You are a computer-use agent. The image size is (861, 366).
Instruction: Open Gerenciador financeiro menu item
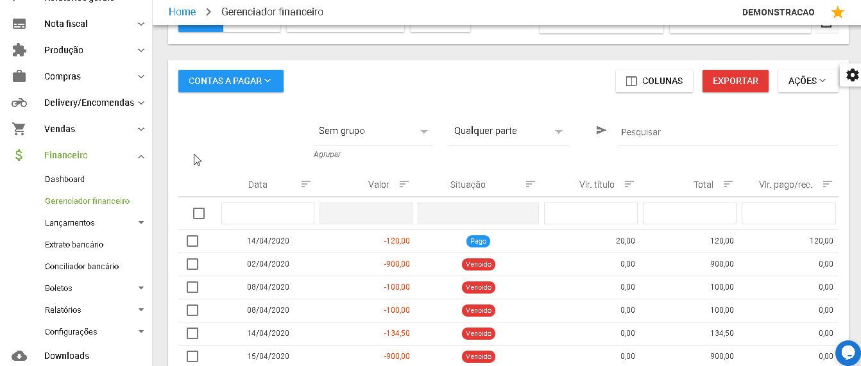coord(87,201)
